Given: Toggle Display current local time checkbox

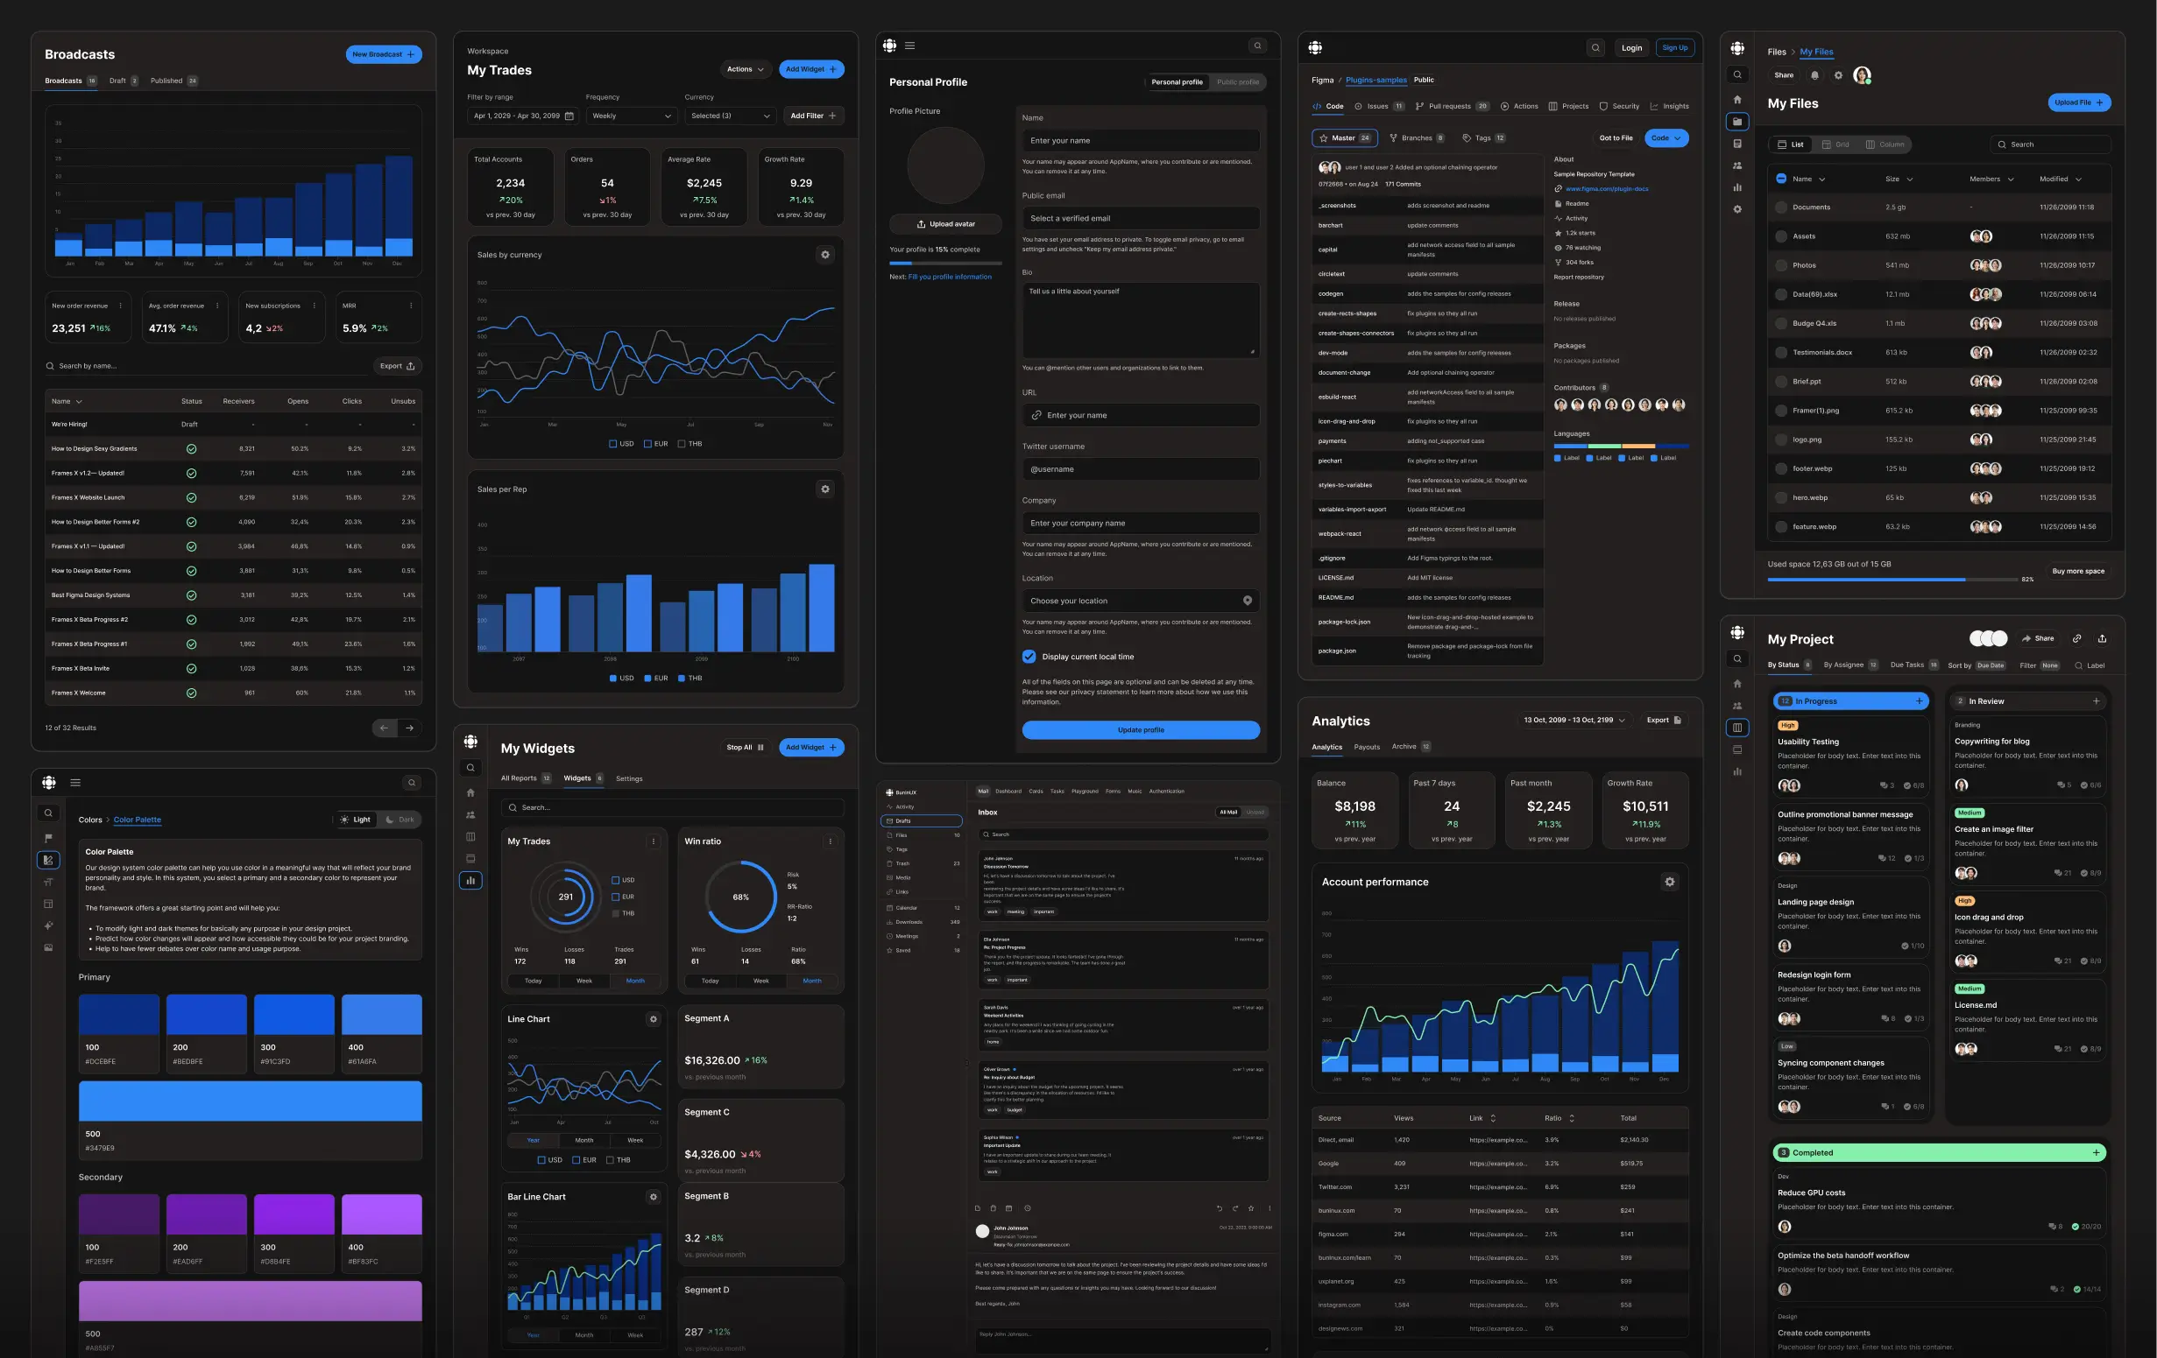Looking at the screenshot, I should click(1029, 656).
